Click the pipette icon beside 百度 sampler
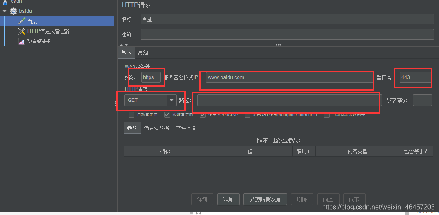This screenshot has width=439, height=215. [x=22, y=21]
